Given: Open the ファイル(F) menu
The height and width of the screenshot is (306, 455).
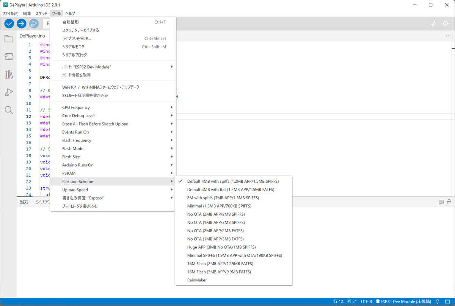Looking at the screenshot, I should coord(11,13).
